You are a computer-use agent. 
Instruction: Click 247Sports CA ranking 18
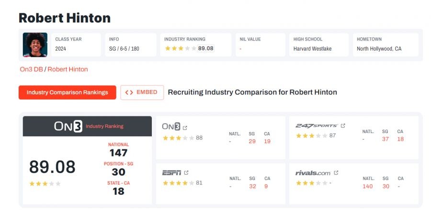(400, 139)
